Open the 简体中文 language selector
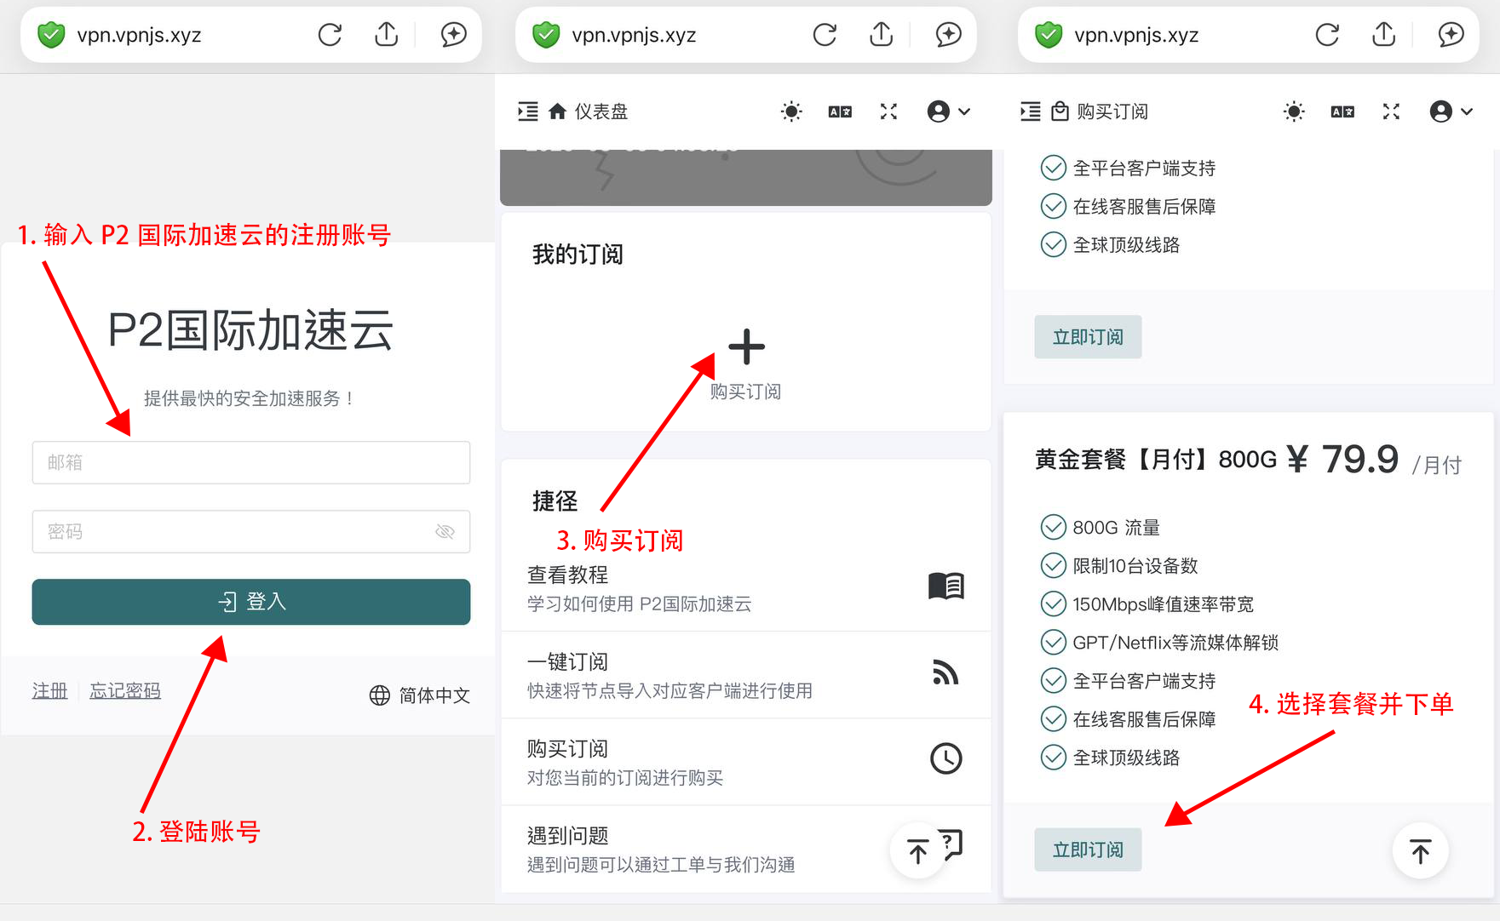 click(x=420, y=695)
